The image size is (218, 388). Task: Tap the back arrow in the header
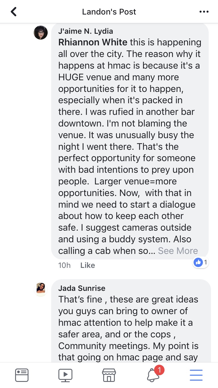point(14,12)
